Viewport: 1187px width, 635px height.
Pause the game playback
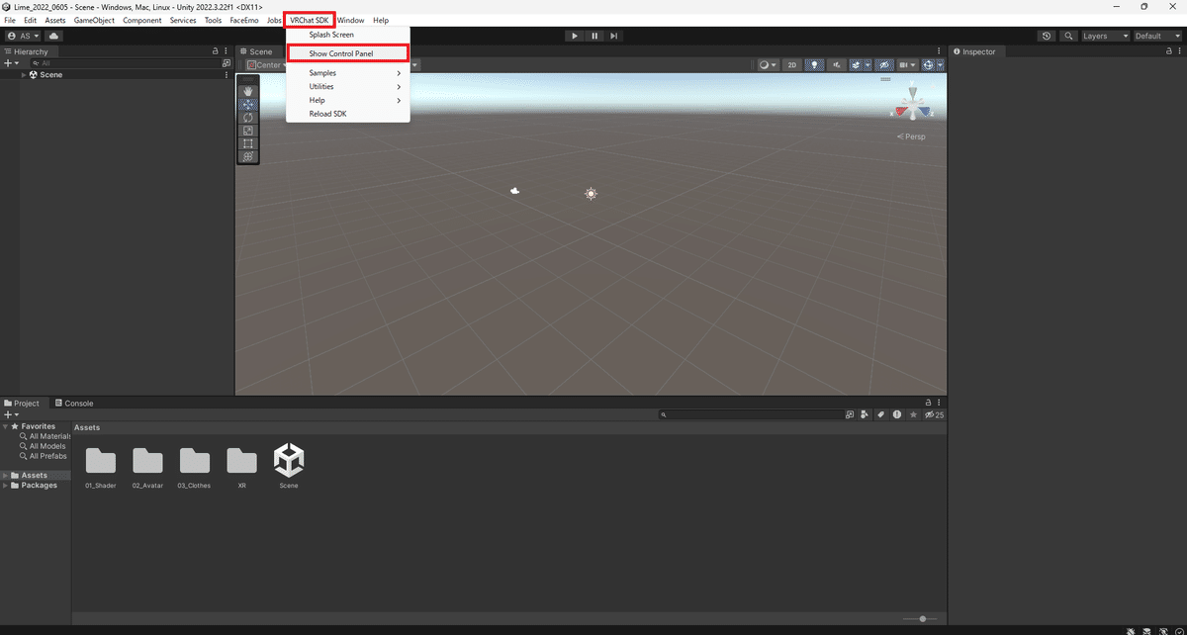[594, 36]
